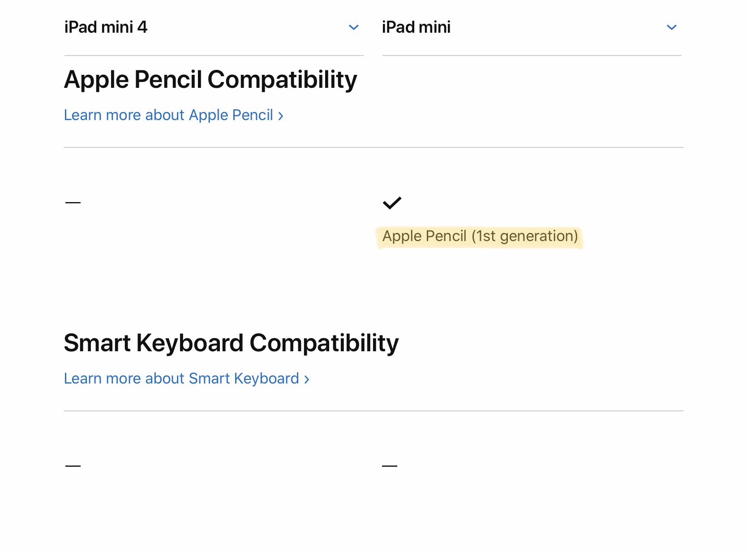The image size is (747, 552).
Task: Click the divider below the Smart Keyboard link
Action: click(373, 411)
